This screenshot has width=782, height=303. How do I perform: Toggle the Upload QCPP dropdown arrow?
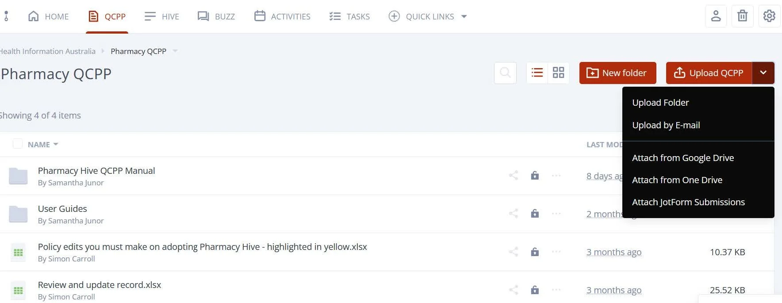[763, 73]
